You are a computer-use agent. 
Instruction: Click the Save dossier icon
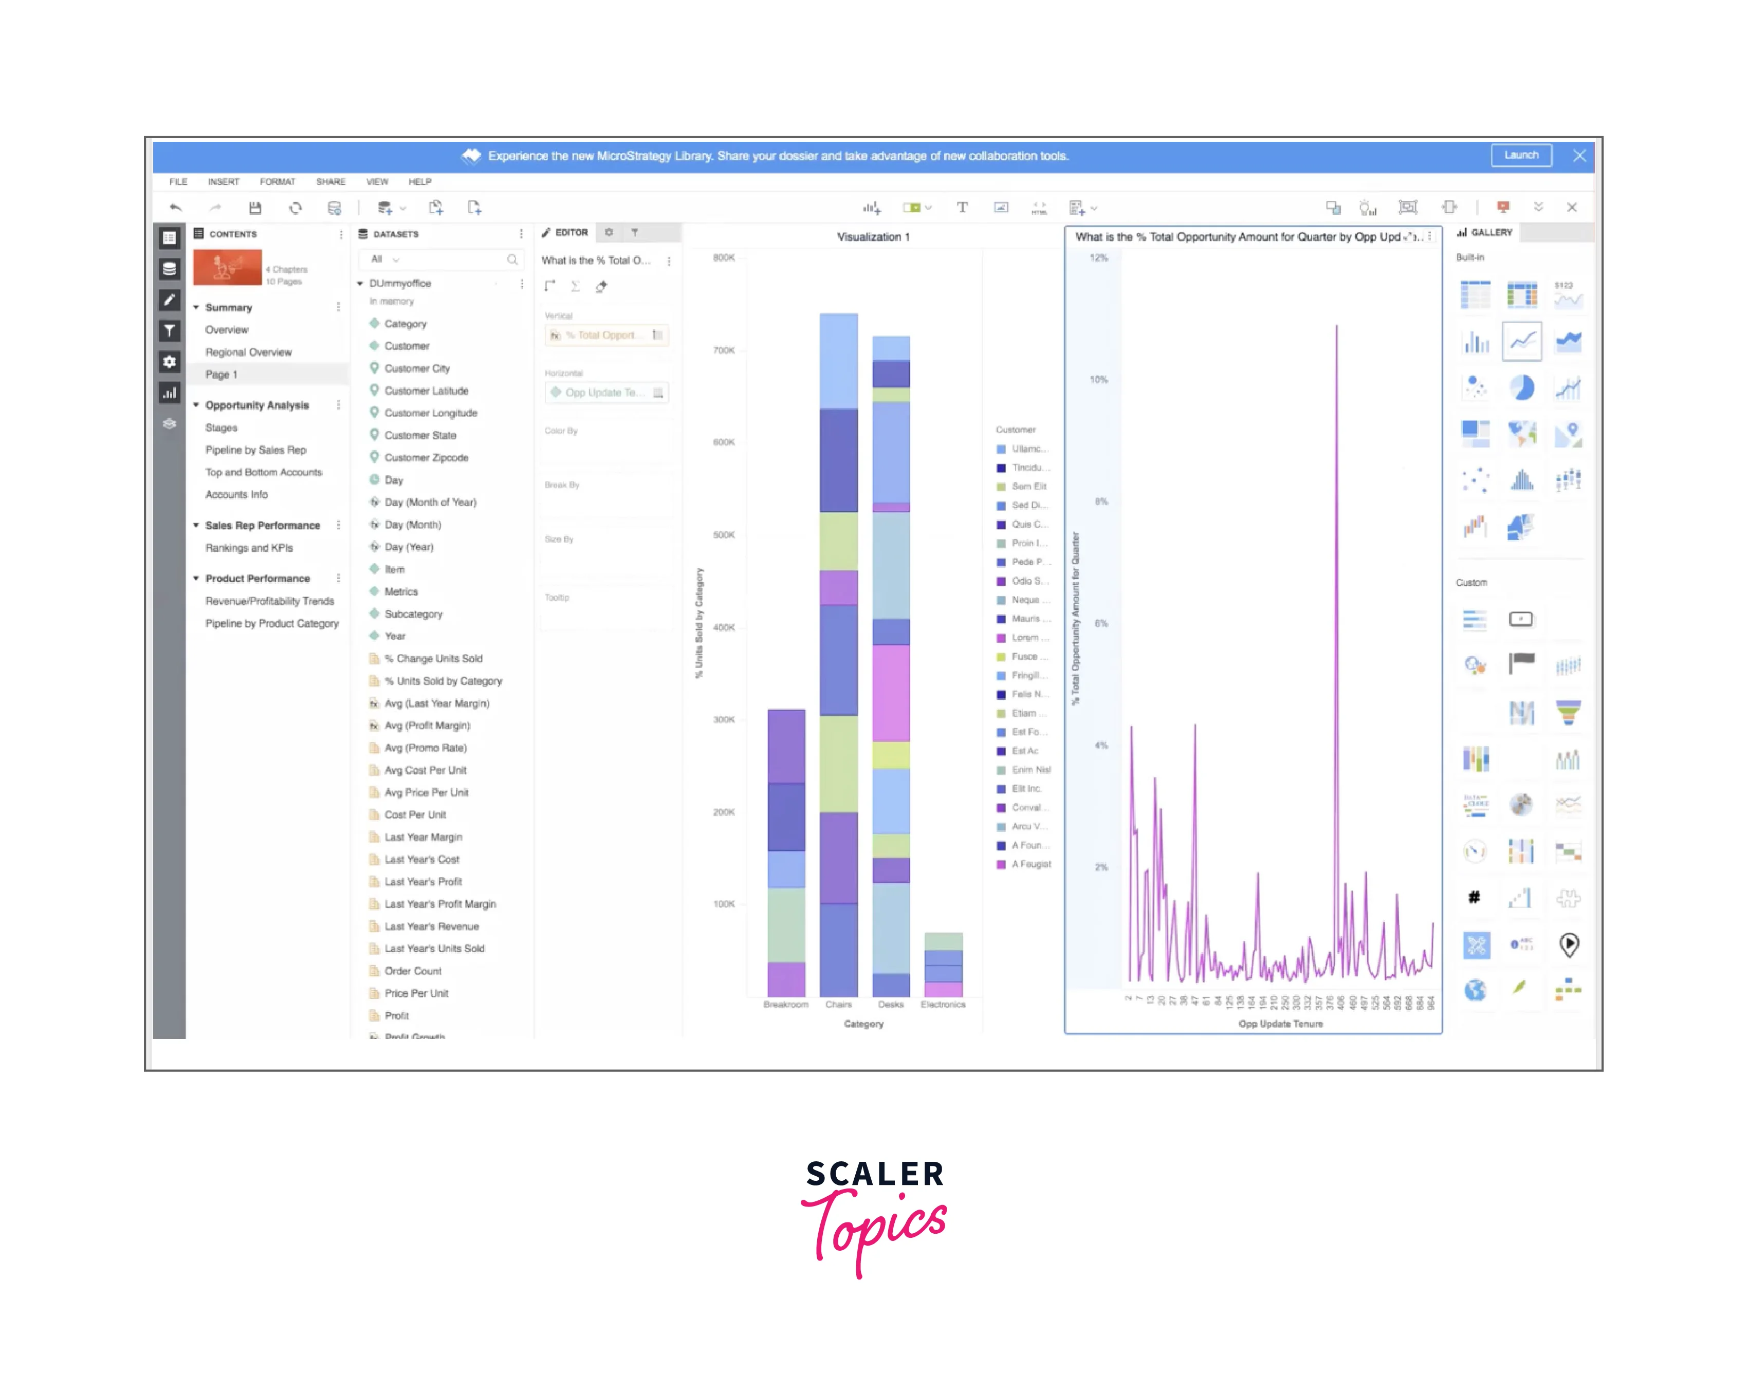click(255, 208)
